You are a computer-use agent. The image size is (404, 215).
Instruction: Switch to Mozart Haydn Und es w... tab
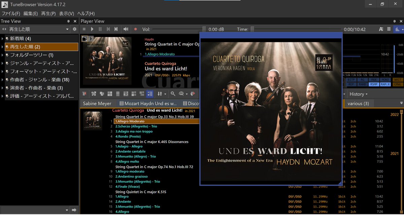[x=148, y=103]
